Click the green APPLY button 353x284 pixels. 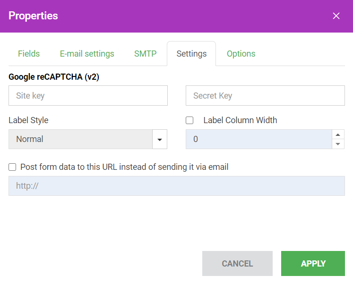pos(313,263)
